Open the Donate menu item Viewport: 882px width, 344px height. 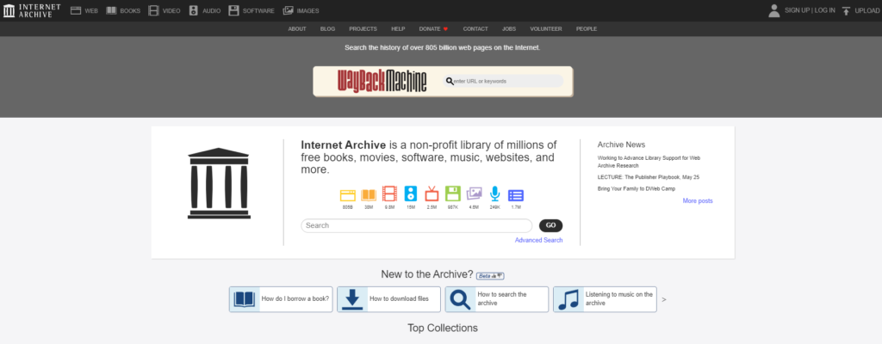433,28
